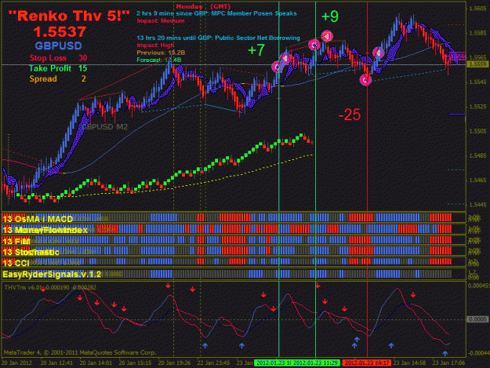This screenshot has height=368, width=490.
Task: Select the pink marker on the green vertical line
Action: [x=314, y=45]
